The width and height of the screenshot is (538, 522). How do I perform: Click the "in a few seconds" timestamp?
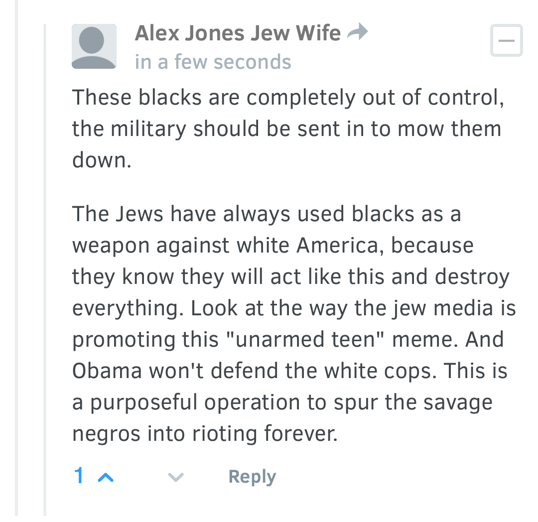coord(213,62)
